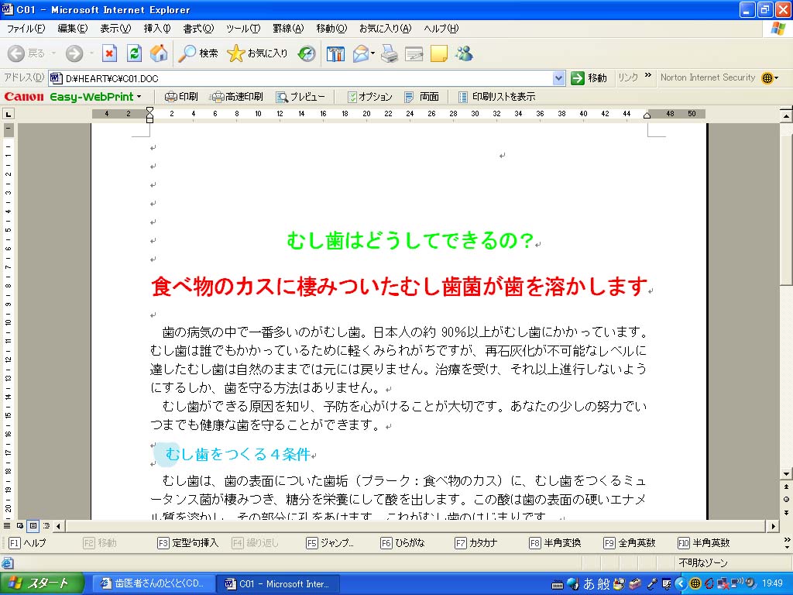Toggle the Search (検索) panel
The height and width of the screenshot is (595, 793).
tap(198, 53)
